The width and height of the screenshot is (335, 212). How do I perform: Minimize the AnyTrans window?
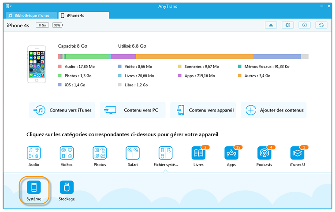(321, 6)
